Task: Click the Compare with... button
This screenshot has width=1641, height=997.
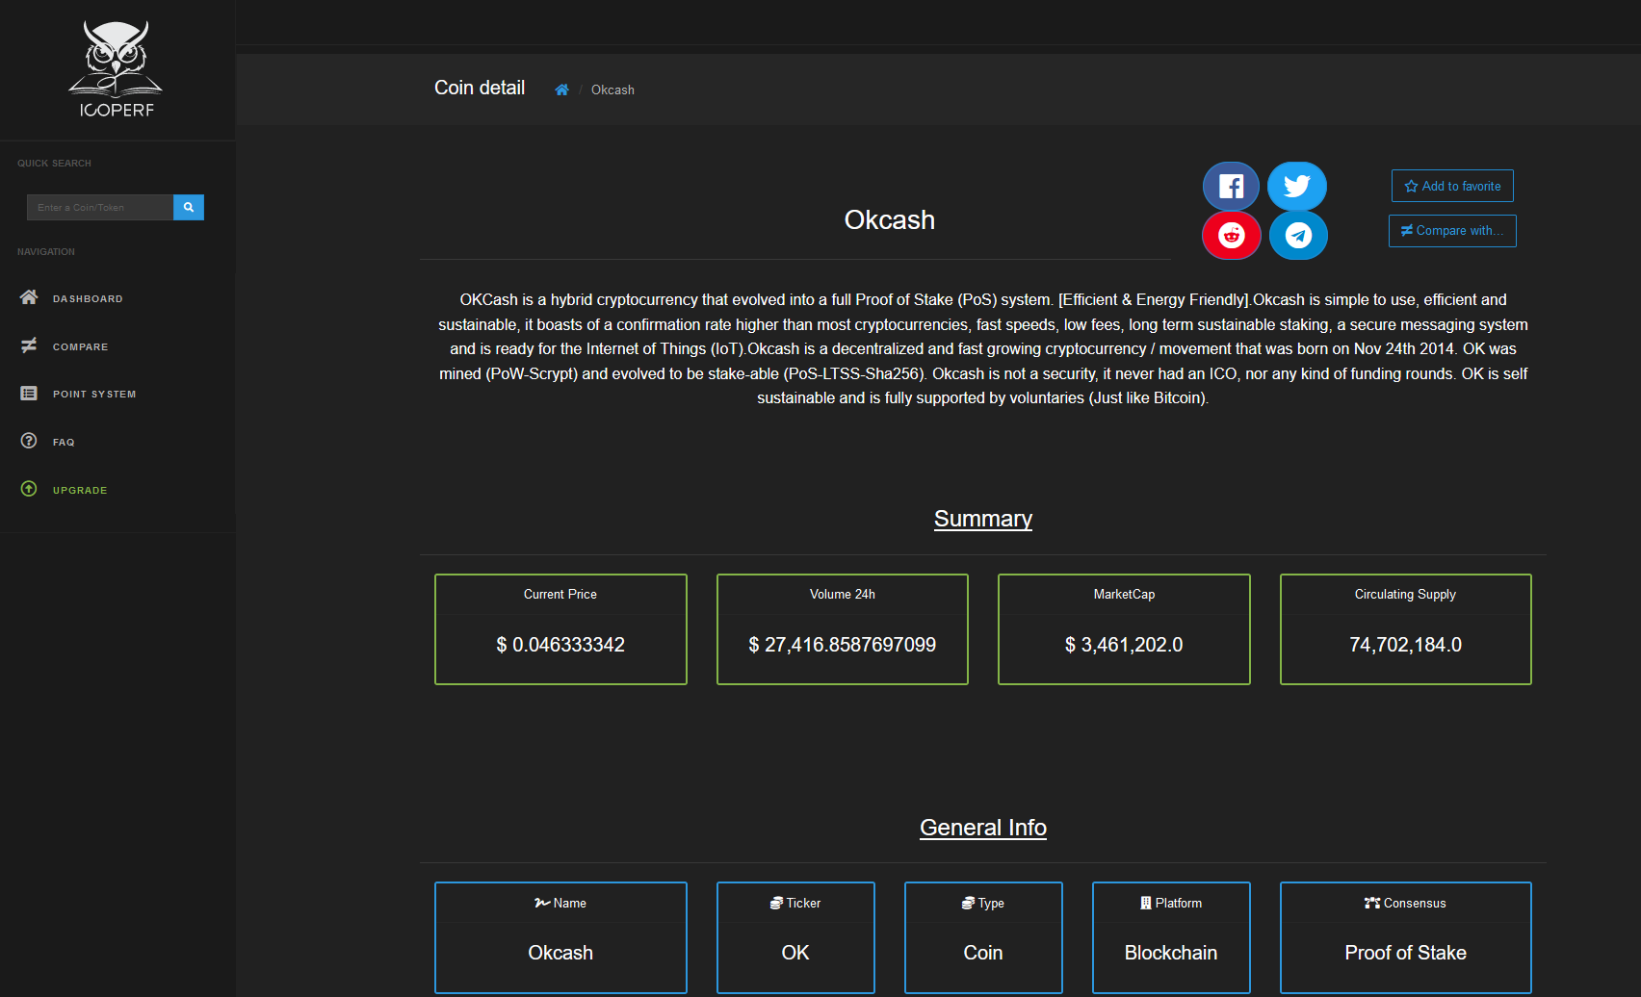Action: [x=1452, y=231]
